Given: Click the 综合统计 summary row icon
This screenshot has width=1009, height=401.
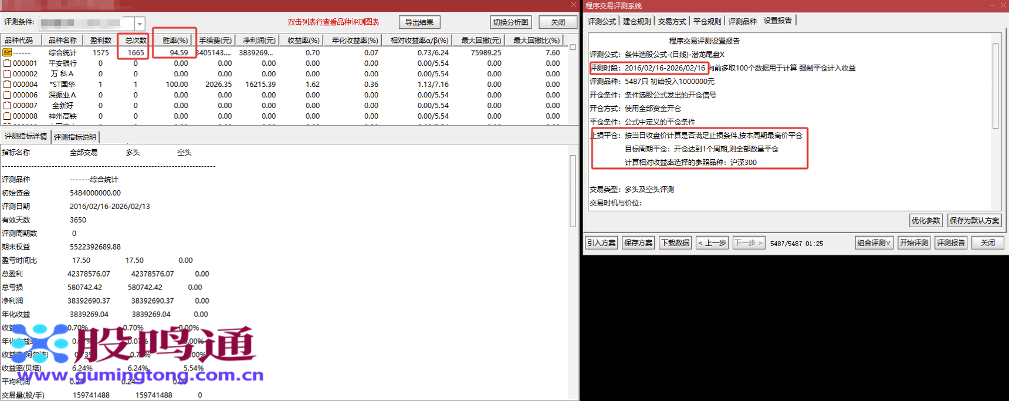Looking at the screenshot, I should [x=7, y=52].
